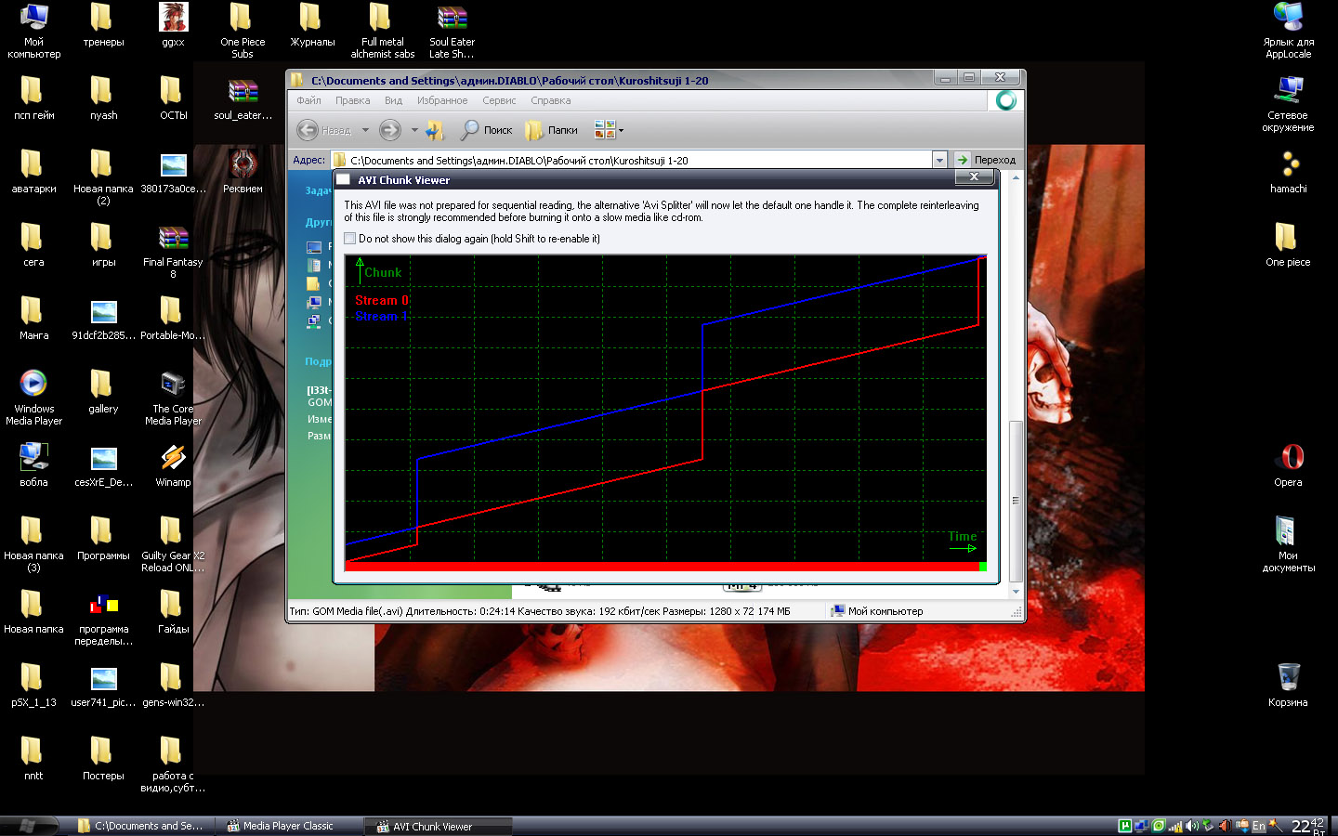Select the Opera desktop icon
This screenshot has height=836, width=1338.
[1288, 465]
